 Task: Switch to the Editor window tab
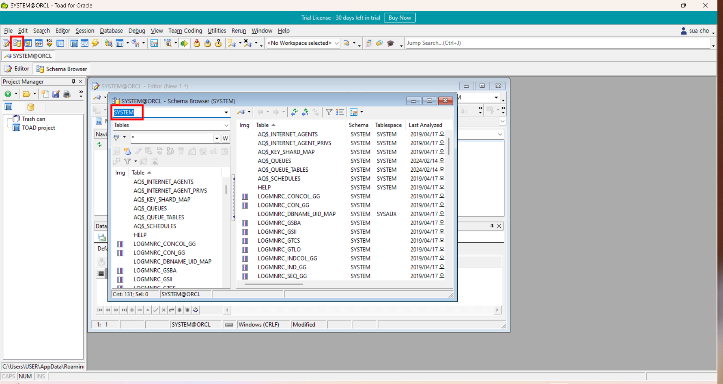tap(17, 69)
